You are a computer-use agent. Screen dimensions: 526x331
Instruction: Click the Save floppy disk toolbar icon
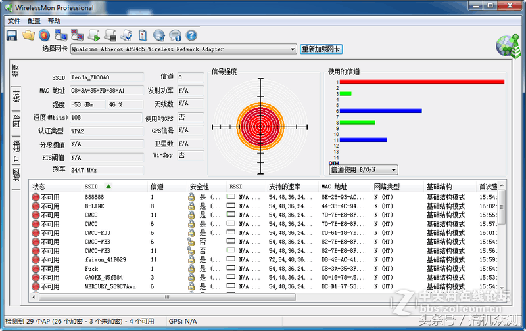(x=12, y=35)
